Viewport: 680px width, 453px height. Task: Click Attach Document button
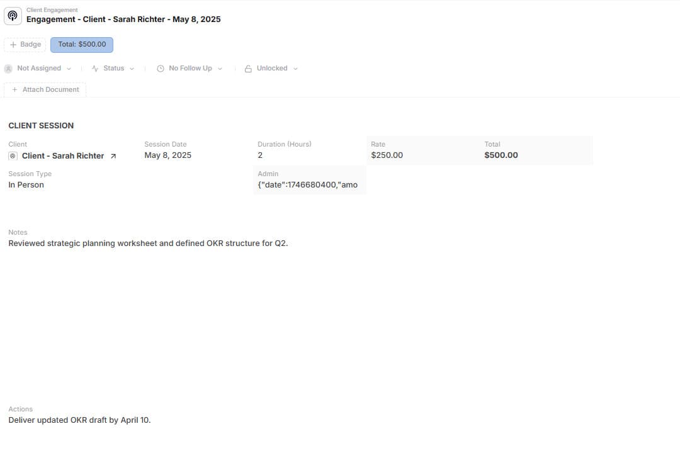click(x=45, y=90)
